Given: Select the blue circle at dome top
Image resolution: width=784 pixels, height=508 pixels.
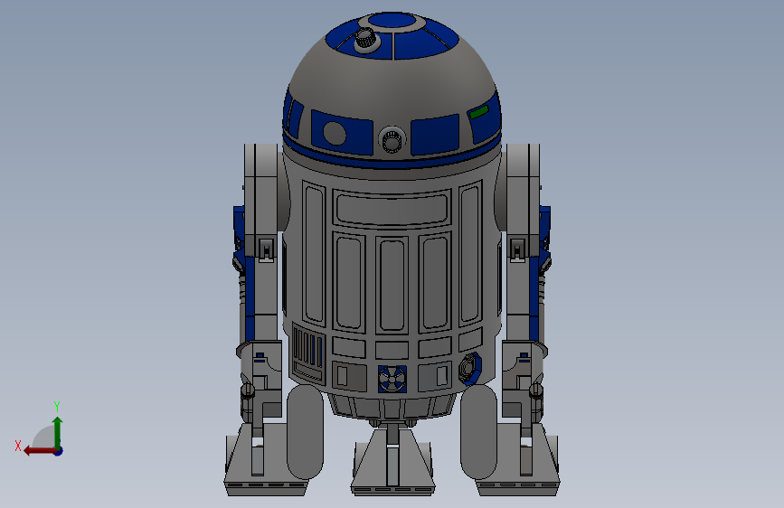Looking at the screenshot, I should coord(393,21).
